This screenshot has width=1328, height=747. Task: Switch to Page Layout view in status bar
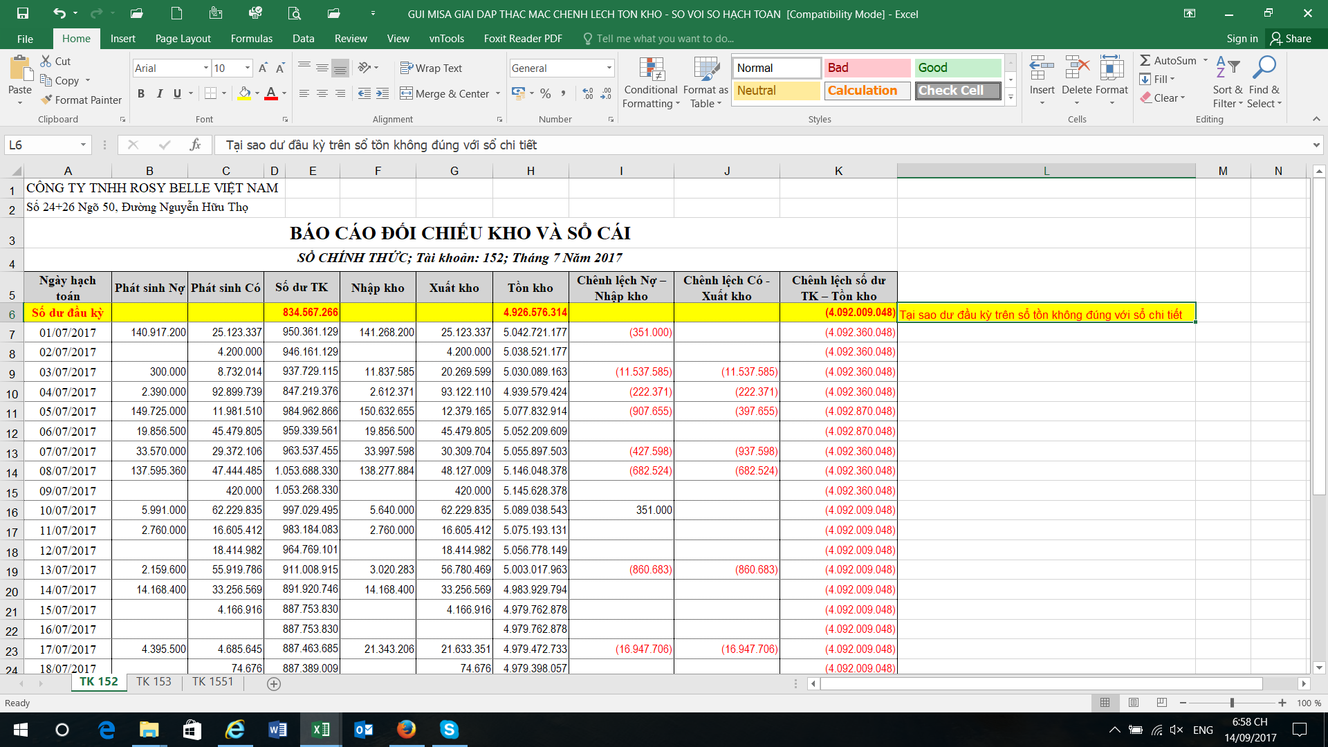tap(1133, 703)
